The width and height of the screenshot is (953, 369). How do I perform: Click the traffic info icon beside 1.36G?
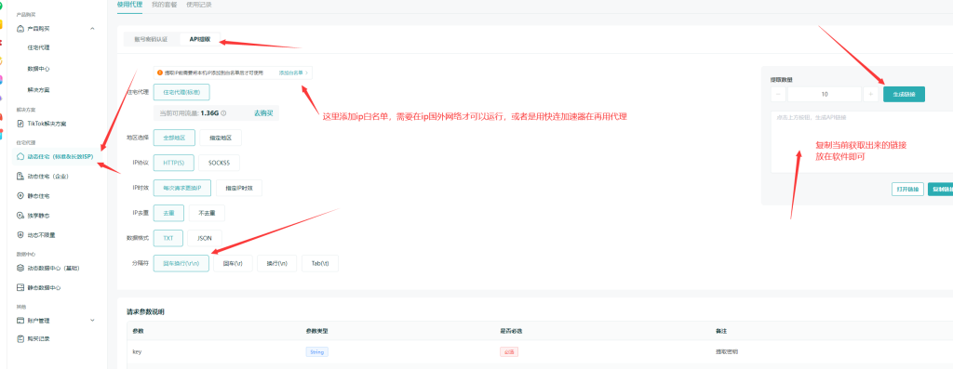coord(223,112)
